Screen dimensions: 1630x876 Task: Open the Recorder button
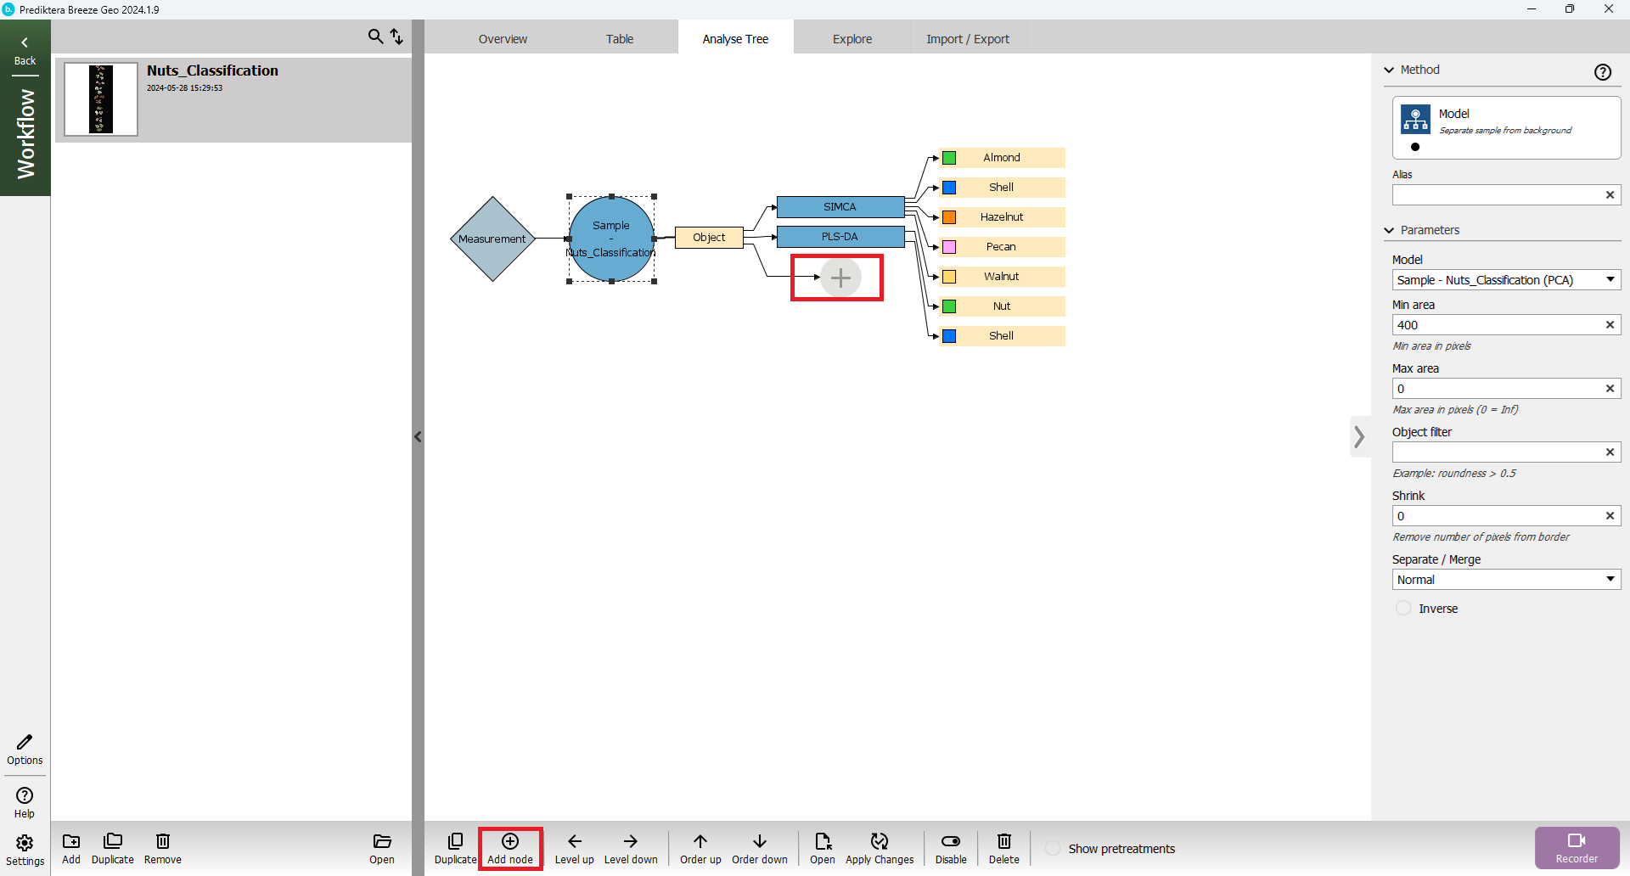[x=1577, y=847]
